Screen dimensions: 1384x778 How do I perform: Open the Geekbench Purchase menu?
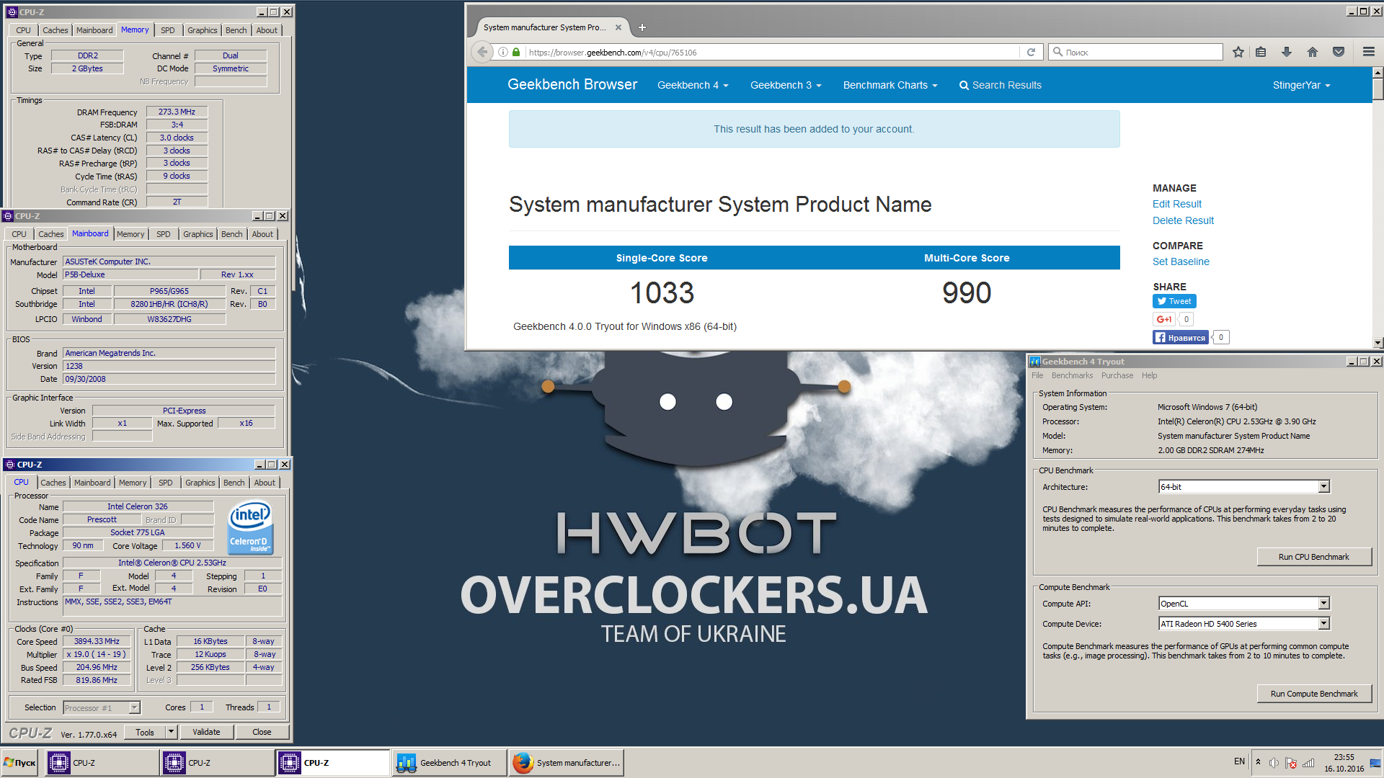coord(1117,375)
